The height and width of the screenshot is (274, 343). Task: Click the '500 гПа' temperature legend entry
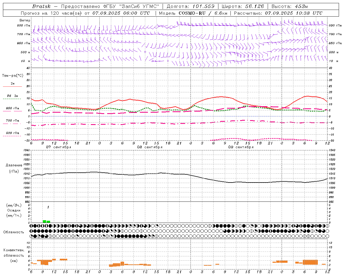click(13, 133)
